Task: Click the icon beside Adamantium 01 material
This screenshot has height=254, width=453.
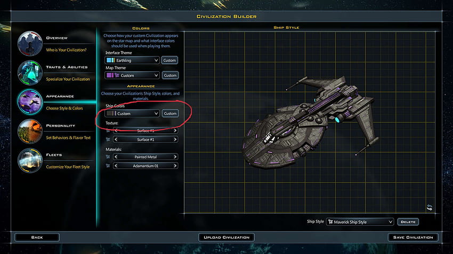Action: click(x=108, y=166)
